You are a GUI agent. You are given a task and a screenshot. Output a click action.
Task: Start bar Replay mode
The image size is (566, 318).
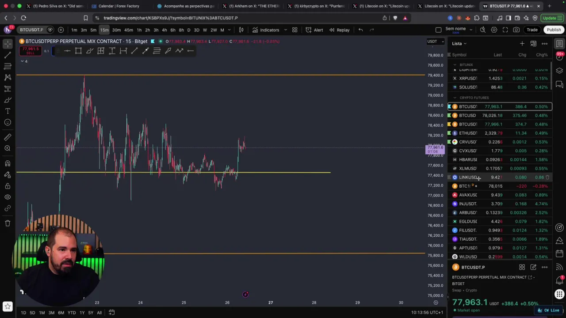[x=339, y=30]
